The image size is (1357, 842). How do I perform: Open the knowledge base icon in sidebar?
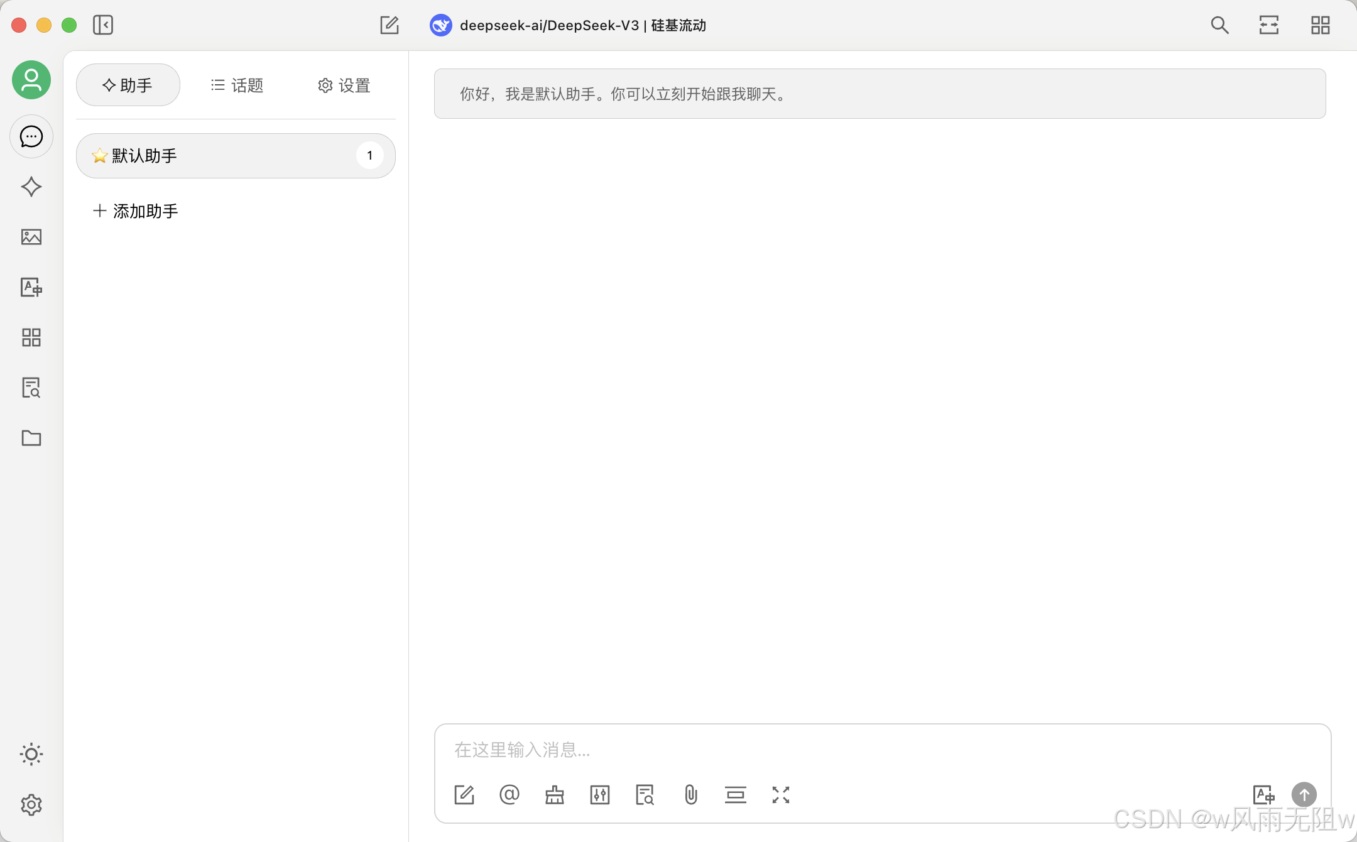31,388
